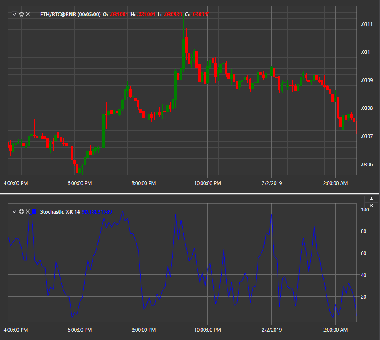
Task: Click the 2/2/2019 date label on lower axis
Action: (272, 330)
